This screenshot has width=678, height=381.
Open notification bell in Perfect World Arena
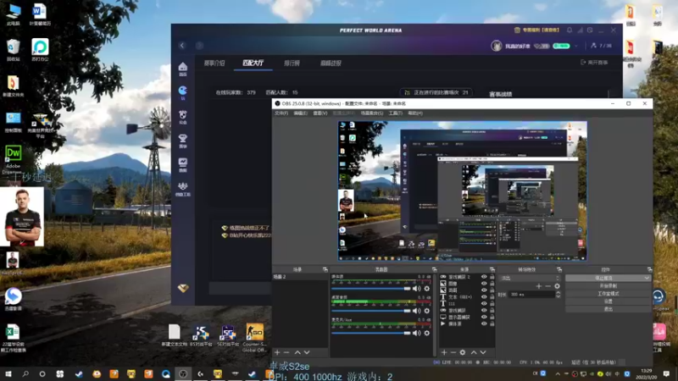click(570, 30)
